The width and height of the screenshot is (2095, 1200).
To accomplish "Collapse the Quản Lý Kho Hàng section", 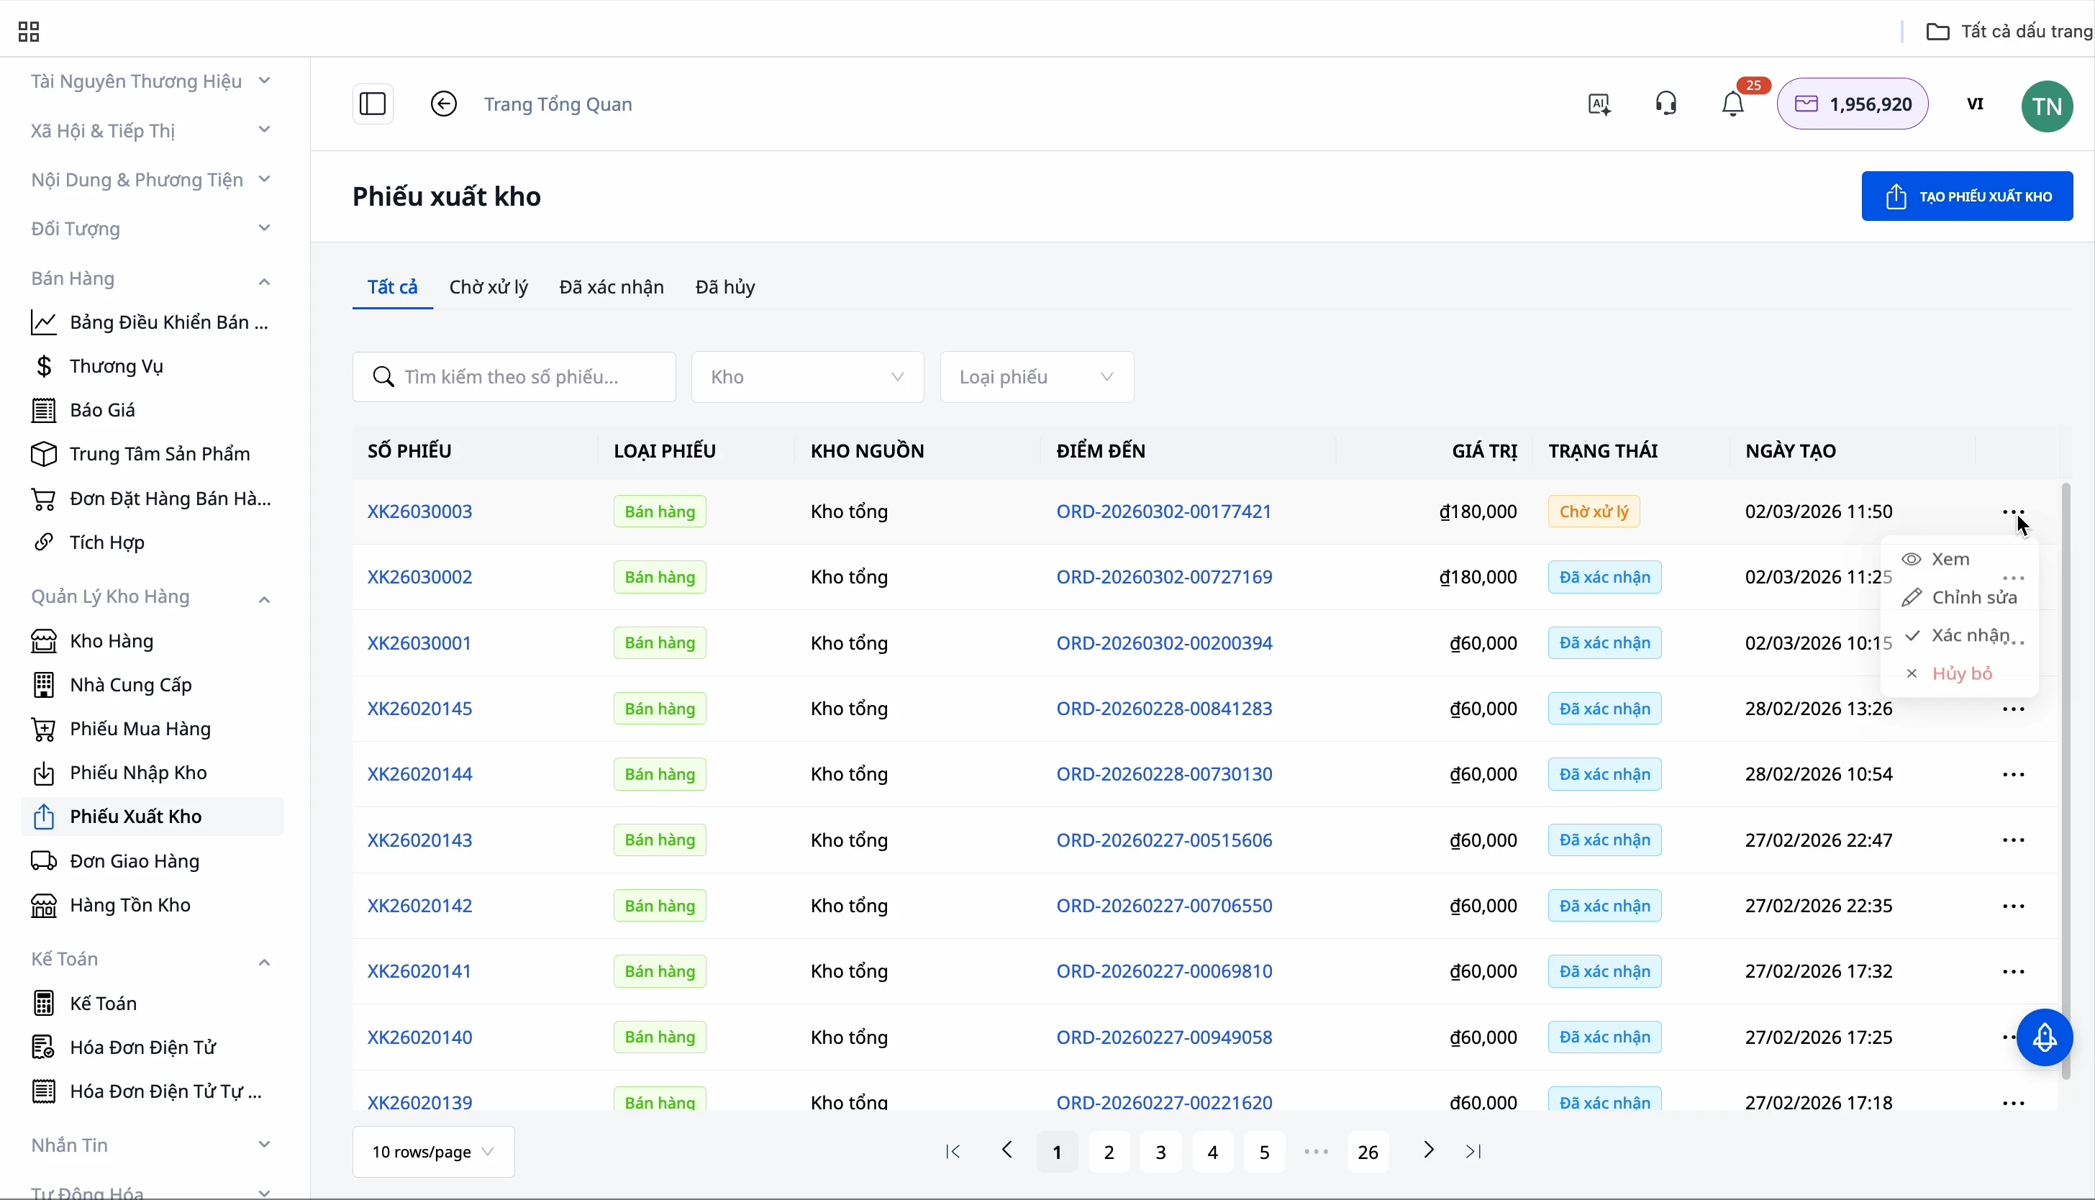I will 264,599.
